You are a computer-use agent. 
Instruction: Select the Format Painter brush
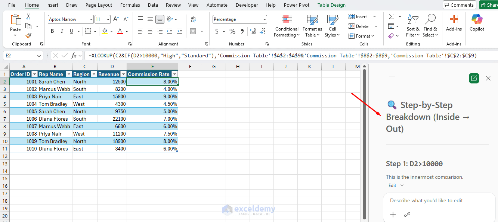point(28,35)
